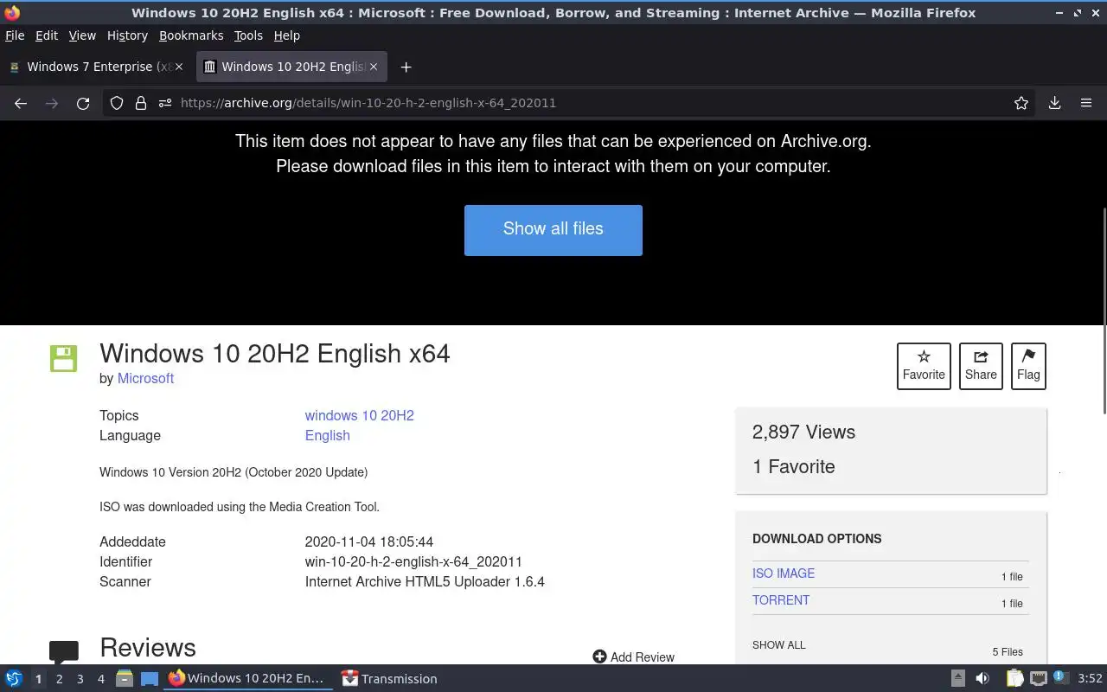
Task: Click the Windows 10 20H2 English x64 heading
Action: coord(275,354)
